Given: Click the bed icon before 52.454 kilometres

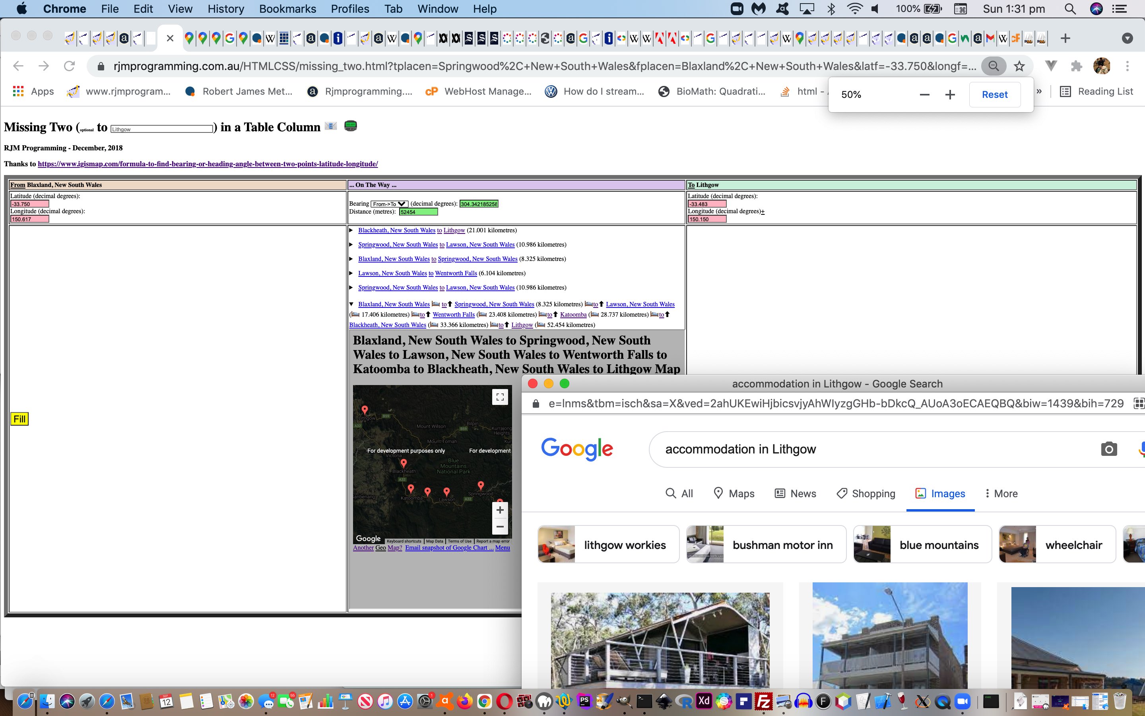Looking at the screenshot, I should pos(541,325).
